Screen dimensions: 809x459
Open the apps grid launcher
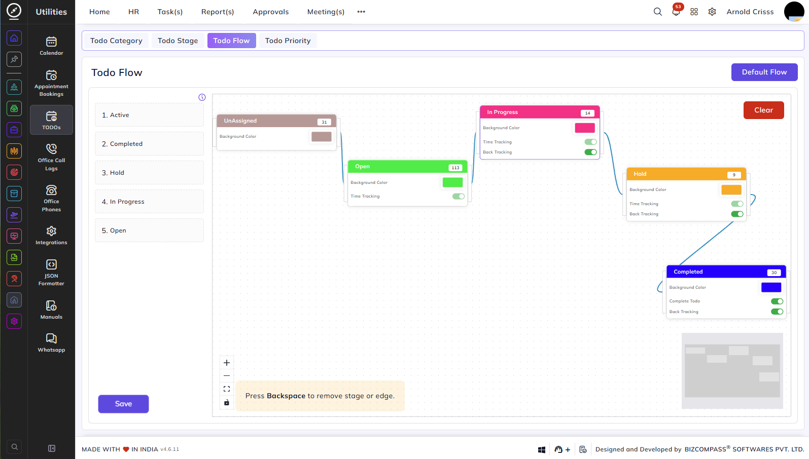[694, 12]
